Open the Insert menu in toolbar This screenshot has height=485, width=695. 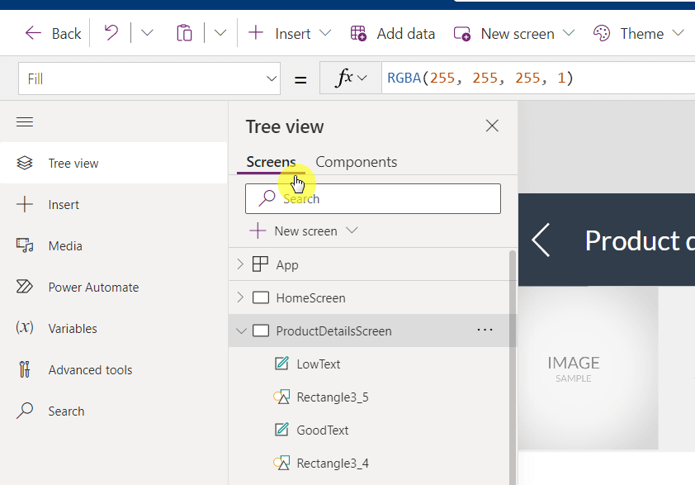(x=290, y=33)
